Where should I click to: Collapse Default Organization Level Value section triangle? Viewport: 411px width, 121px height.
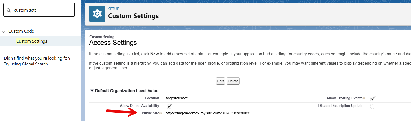(x=92, y=91)
